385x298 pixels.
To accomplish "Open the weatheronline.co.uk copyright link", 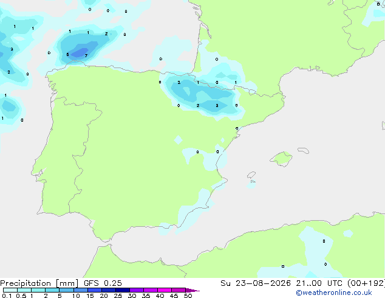I will click(333, 293).
